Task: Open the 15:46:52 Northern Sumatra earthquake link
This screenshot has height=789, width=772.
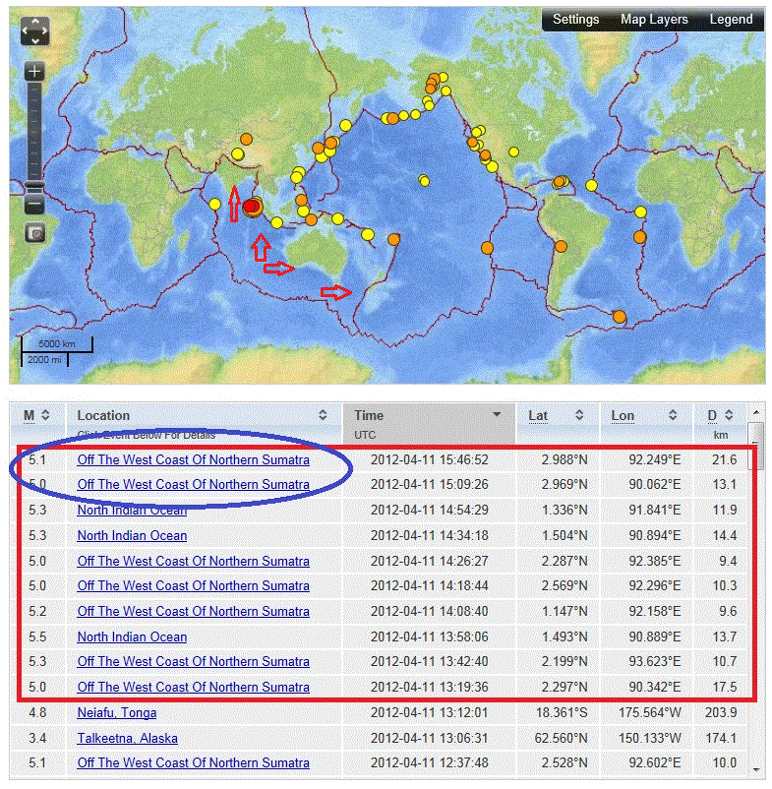Action: pyautogui.click(x=193, y=459)
